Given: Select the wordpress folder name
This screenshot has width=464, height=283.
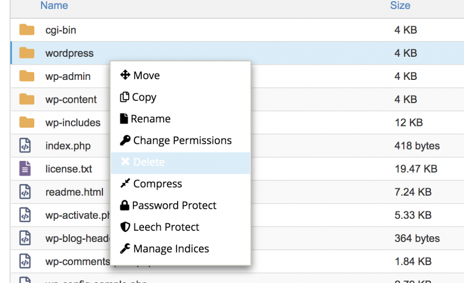Looking at the screenshot, I should [x=70, y=53].
